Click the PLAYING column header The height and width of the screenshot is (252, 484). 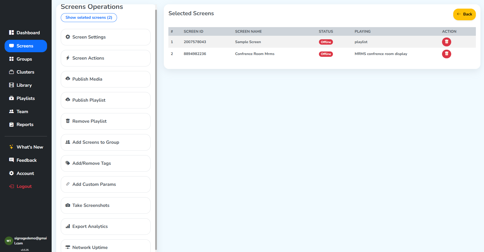coord(362,31)
